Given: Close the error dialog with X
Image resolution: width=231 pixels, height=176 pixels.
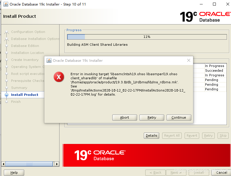Looking at the screenshot, I should (x=189, y=60).
